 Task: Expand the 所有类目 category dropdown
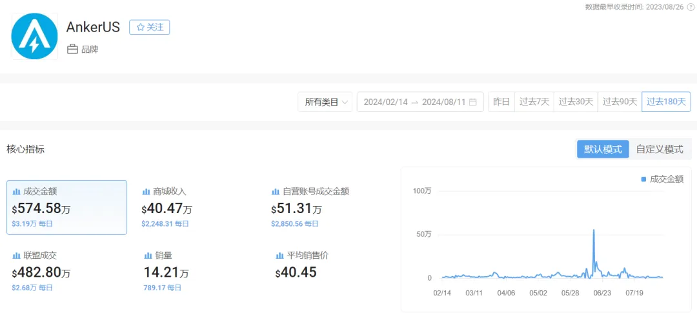(325, 102)
